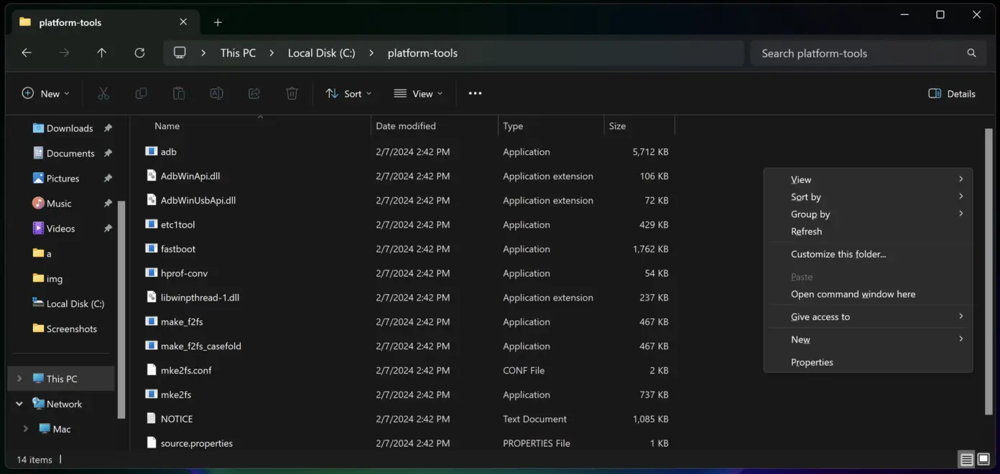Image resolution: width=1000 pixels, height=474 pixels.
Task: Toggle the Details pane
Action: [951, 93]
